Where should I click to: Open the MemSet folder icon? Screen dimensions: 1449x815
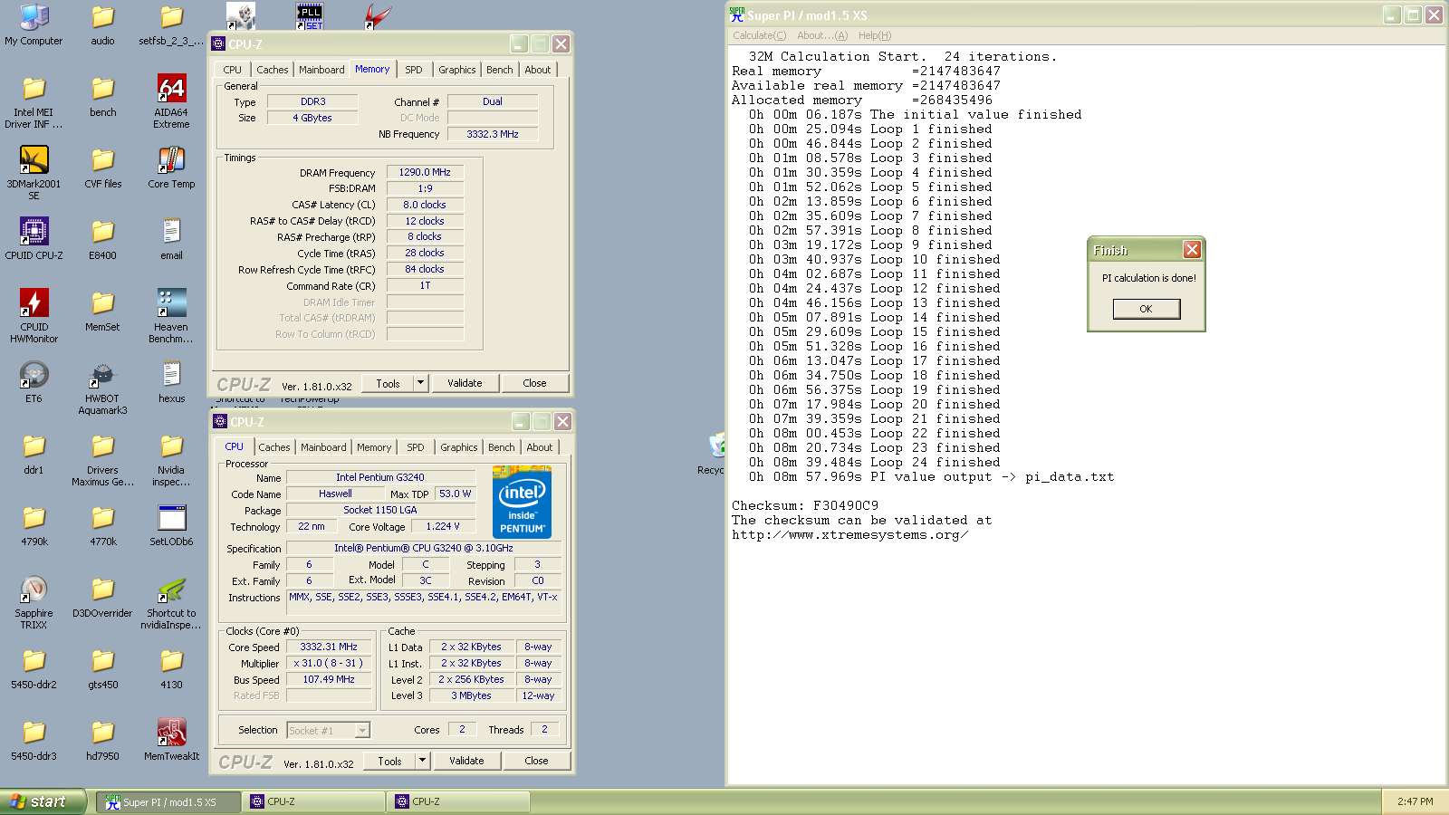(102, 310)
